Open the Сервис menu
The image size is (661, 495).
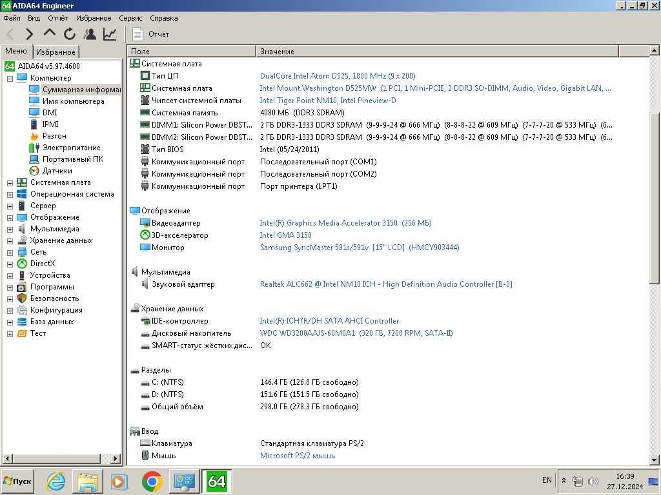(130, 18)
